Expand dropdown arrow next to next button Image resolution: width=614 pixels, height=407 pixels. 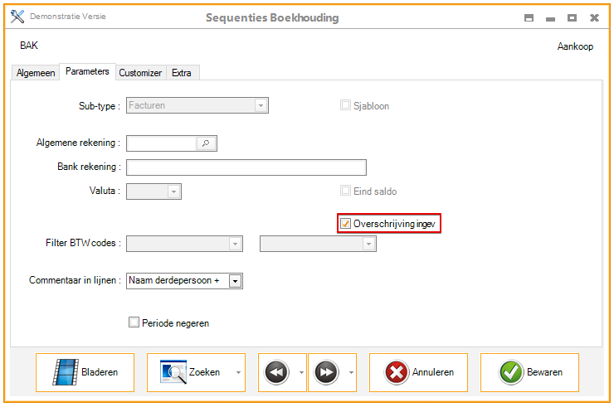[x=351, y=373]
